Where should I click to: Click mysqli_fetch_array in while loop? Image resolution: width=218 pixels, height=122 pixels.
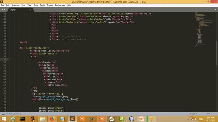click(58, 99)
